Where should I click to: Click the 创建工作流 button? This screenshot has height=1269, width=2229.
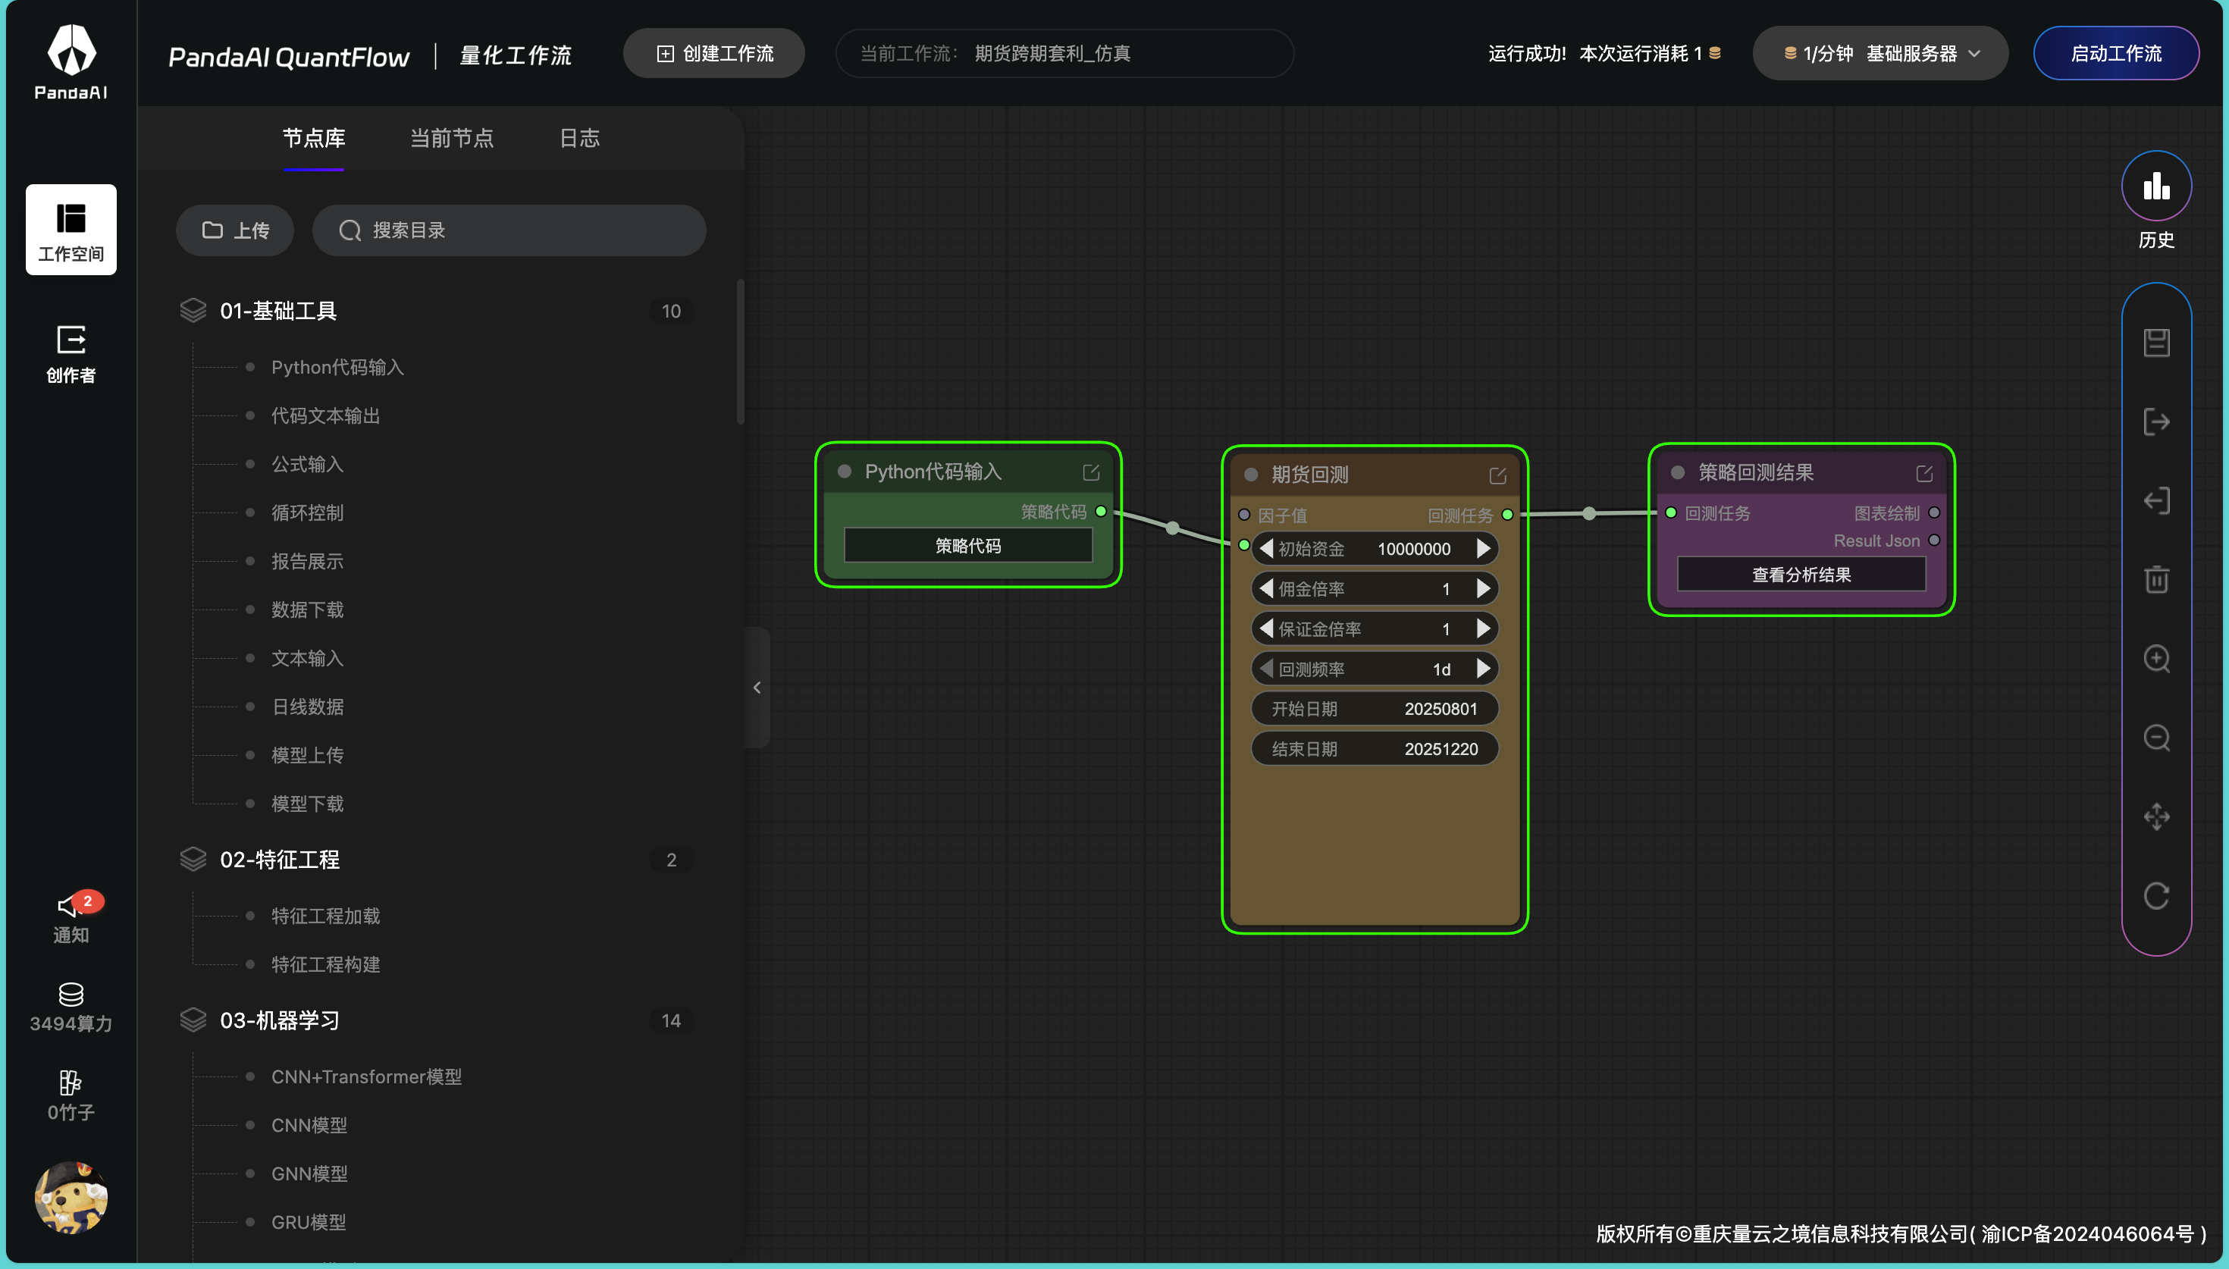pyautogui.click(x=713, y=53)
